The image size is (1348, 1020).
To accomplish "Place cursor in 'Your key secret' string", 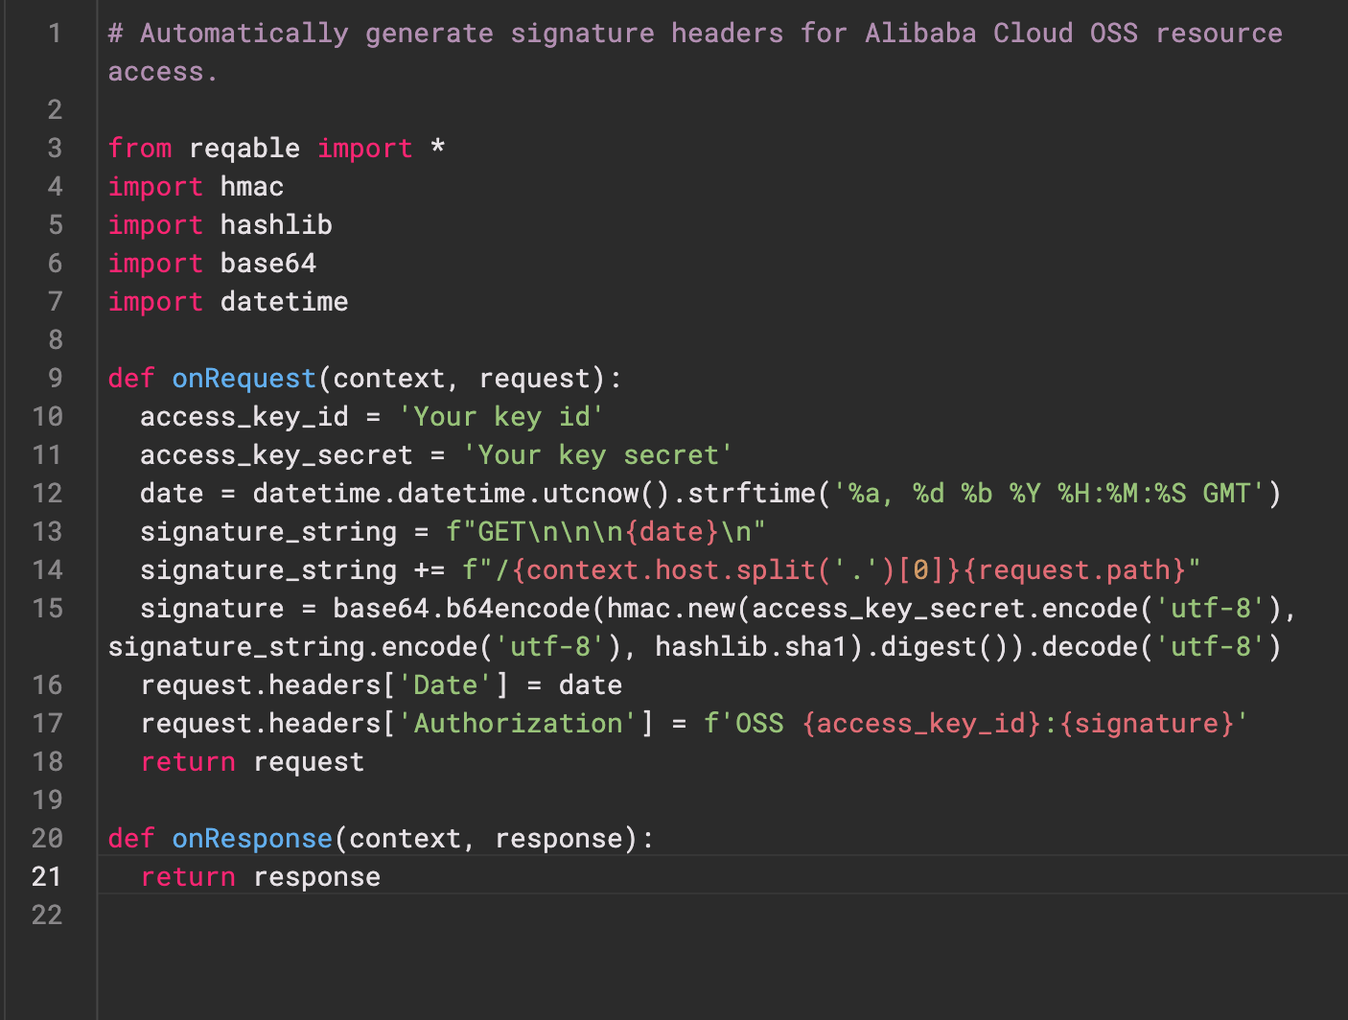I will (598, 455).
